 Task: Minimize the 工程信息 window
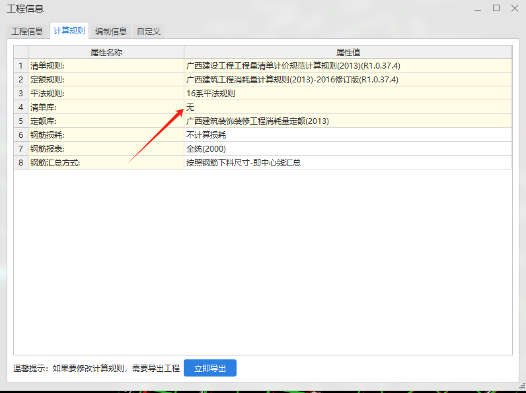(478, 9)
